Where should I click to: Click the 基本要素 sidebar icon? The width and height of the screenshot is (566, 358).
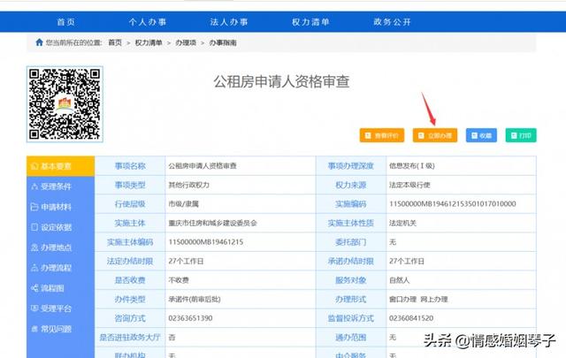pyautogui.click(x=34, y=166)
